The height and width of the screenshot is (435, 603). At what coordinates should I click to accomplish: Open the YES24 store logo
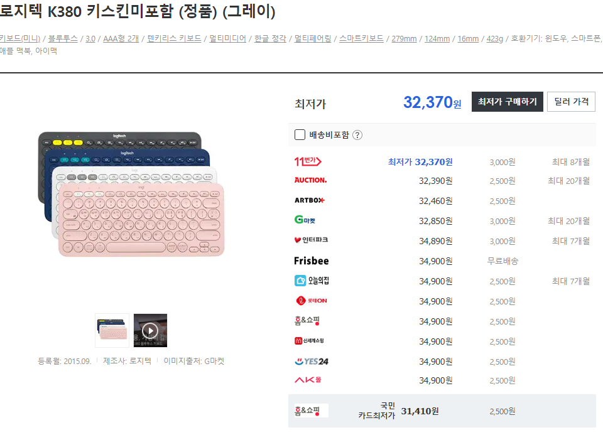click(311, 361)
